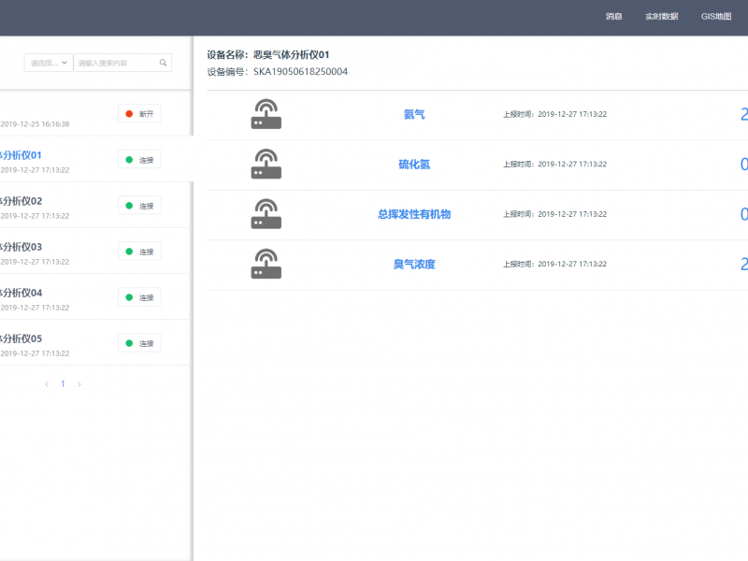Screen dimensions: 748x561
Task: Click the 连接 status badge for 分析仪05
Action: click(x=139, y=343)
